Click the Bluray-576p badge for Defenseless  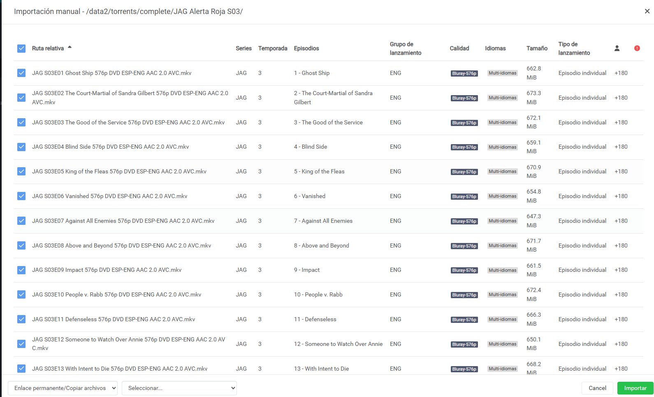[464, 320]
